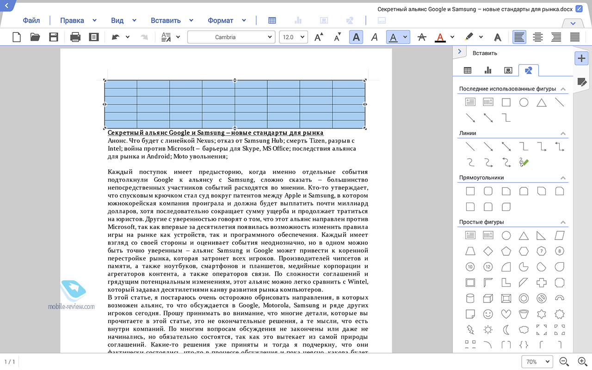This screenshot has height=370, width=592.
Task: Toggle underline formatting
Action: click(393, 37)
